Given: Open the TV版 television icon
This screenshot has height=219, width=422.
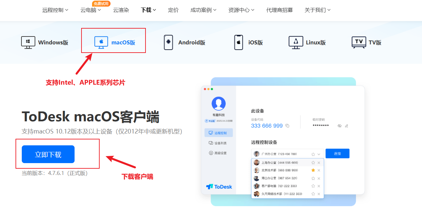Looking at the screenshot, I should point(359,42).
